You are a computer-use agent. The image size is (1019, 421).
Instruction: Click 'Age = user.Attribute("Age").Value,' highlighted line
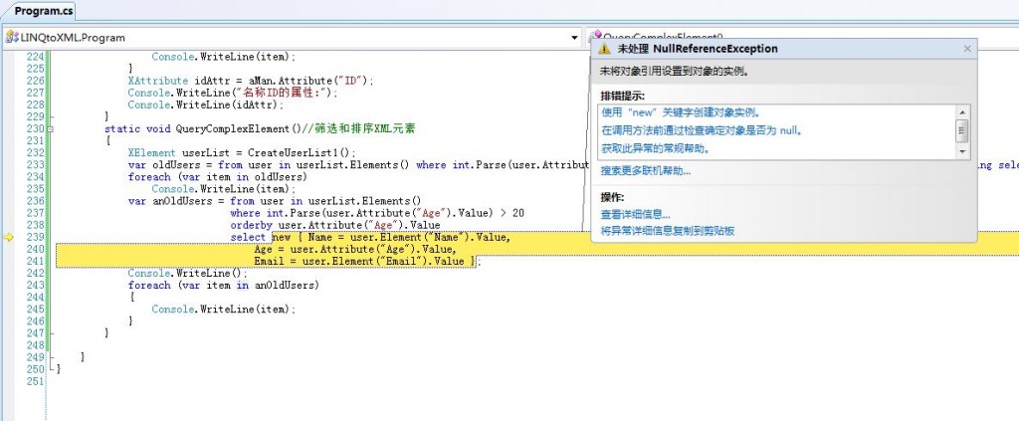pos(355,250)
